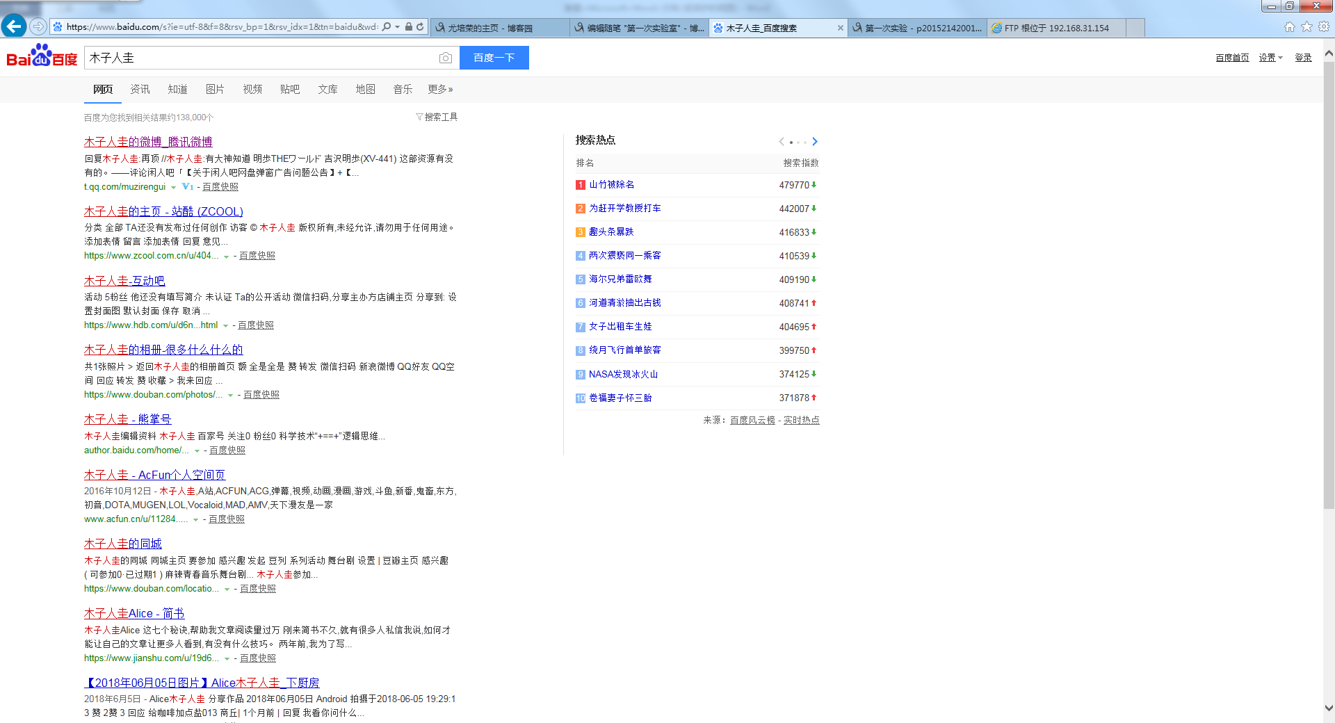Expand the arrow after the zcool.com.cn URL
Viewport: 1335px width, 723px height.
(x=226, y=257)
